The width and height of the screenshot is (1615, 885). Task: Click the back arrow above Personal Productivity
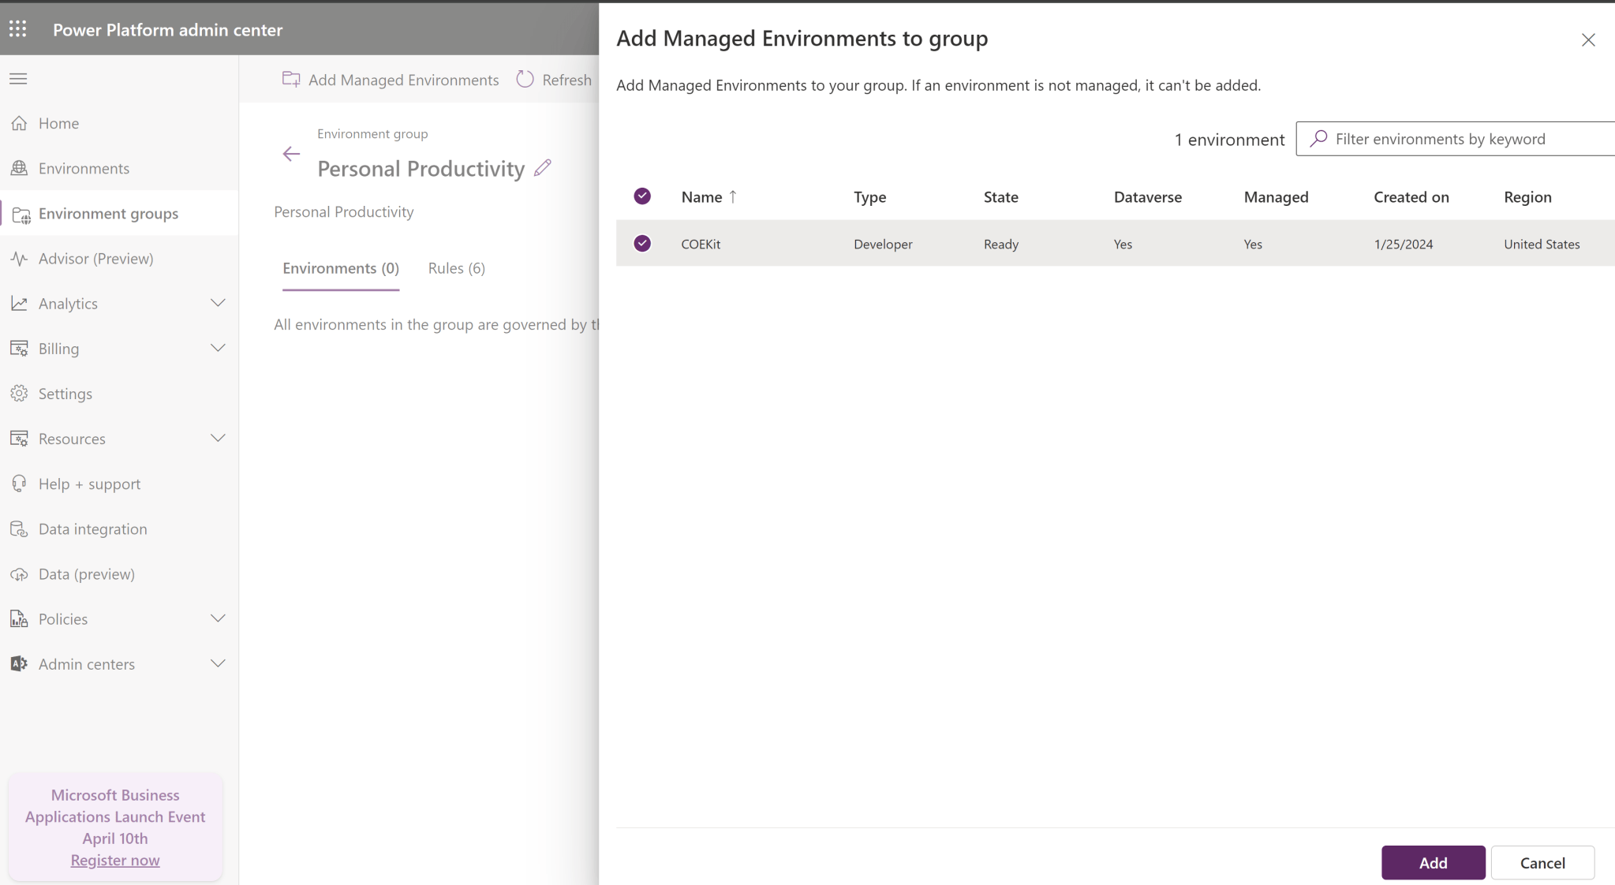(x=290, y=154)
